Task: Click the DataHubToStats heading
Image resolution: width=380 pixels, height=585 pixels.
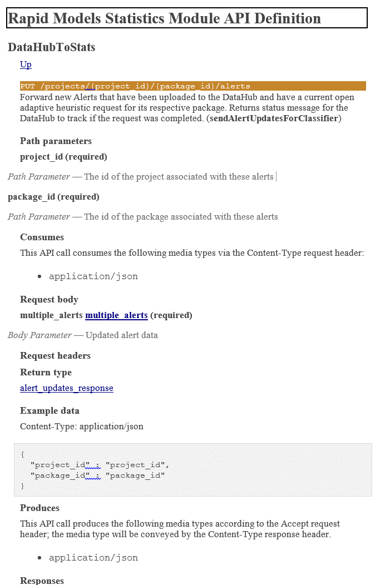Action: 51,48
